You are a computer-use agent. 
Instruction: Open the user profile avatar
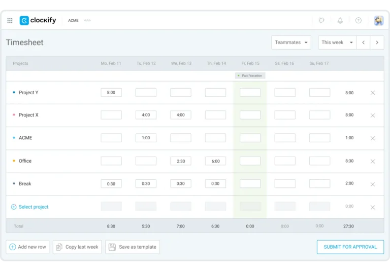click(378, 20)
